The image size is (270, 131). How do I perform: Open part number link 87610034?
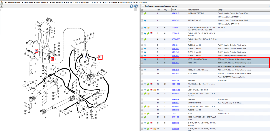[x=176, y=63]
